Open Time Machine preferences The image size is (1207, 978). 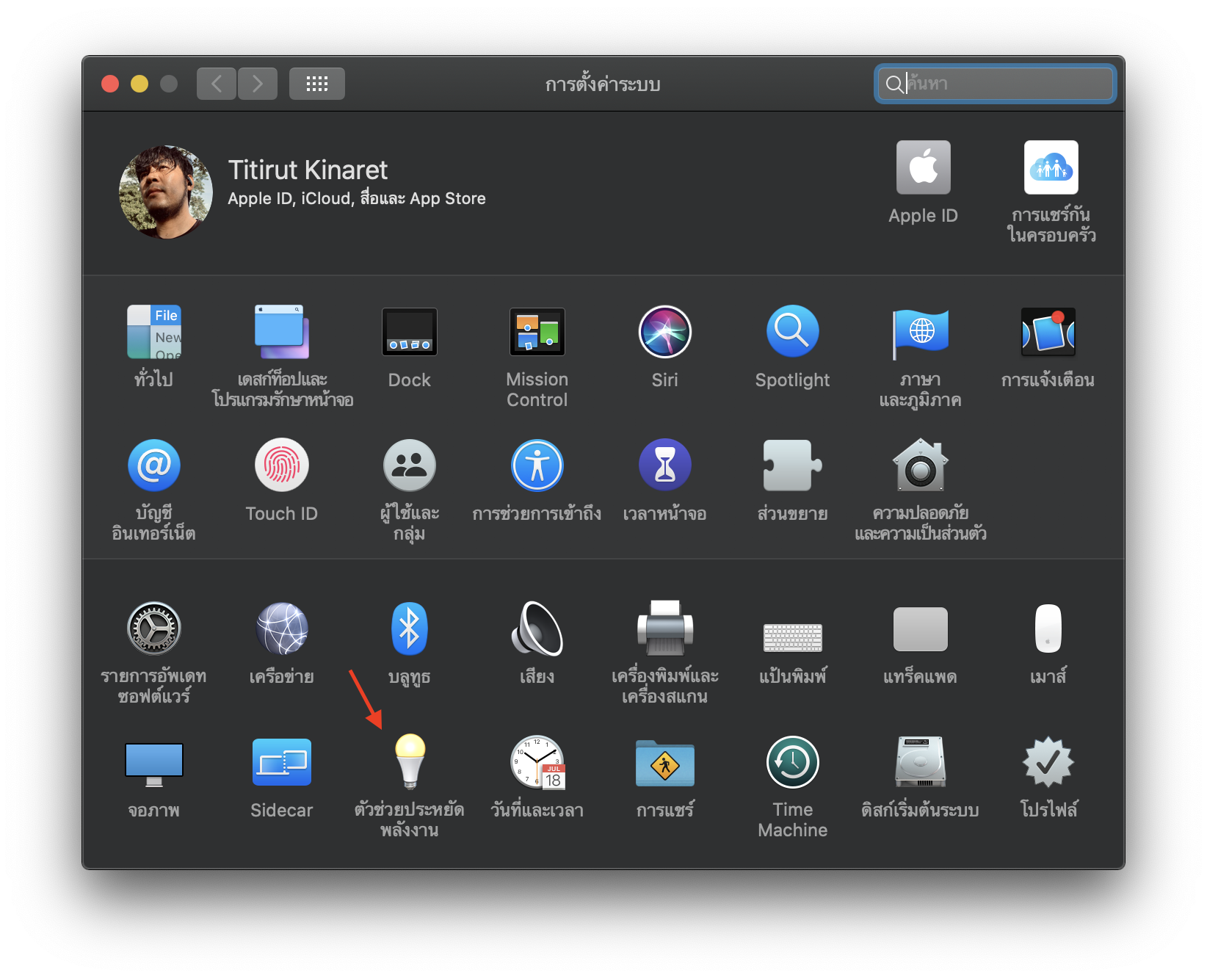tap(792, 762)
